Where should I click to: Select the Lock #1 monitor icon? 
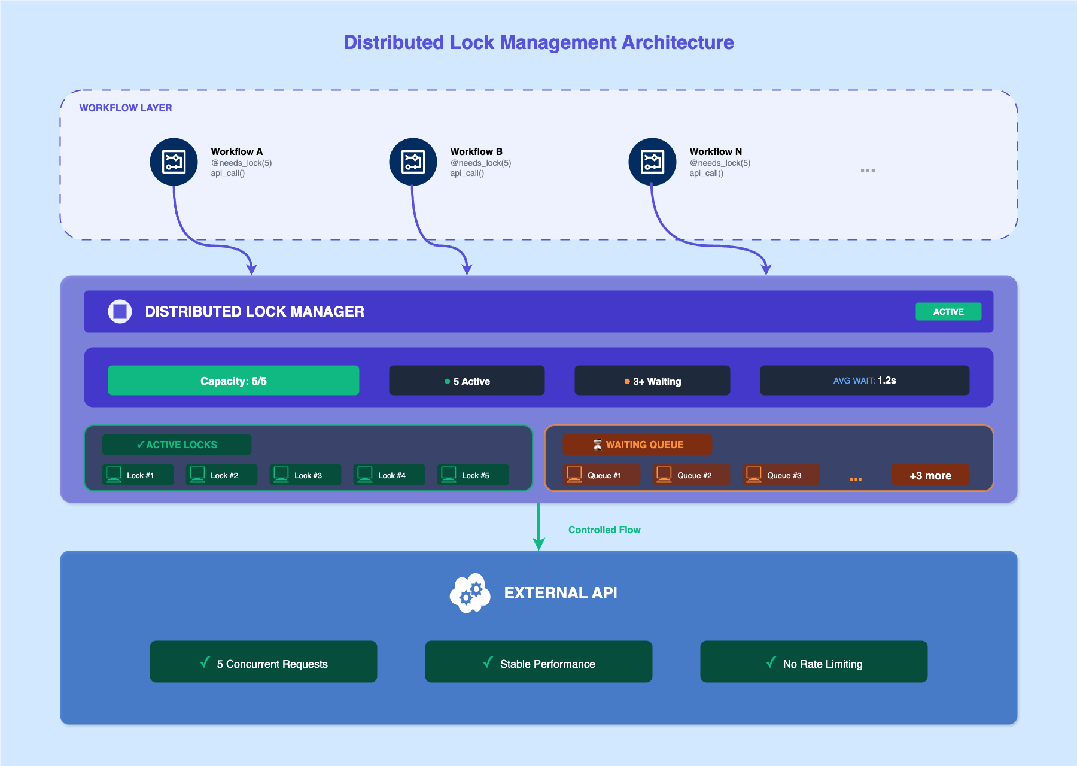pyautogui.click(x=114, y=475)
